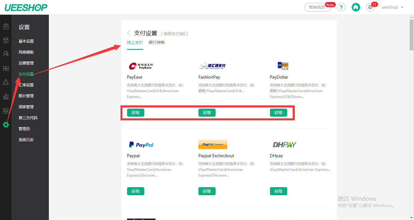414x220 pixels.
Task: Click the PayDollar logo
Action: coord(283,66)
